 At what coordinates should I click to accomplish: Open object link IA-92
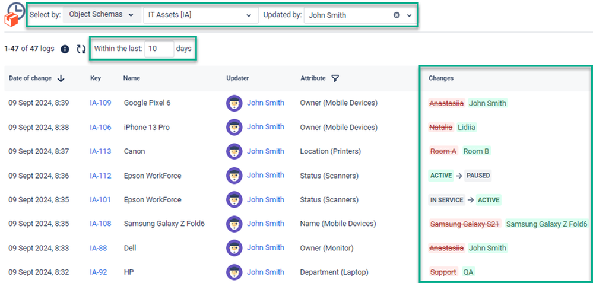99,272
